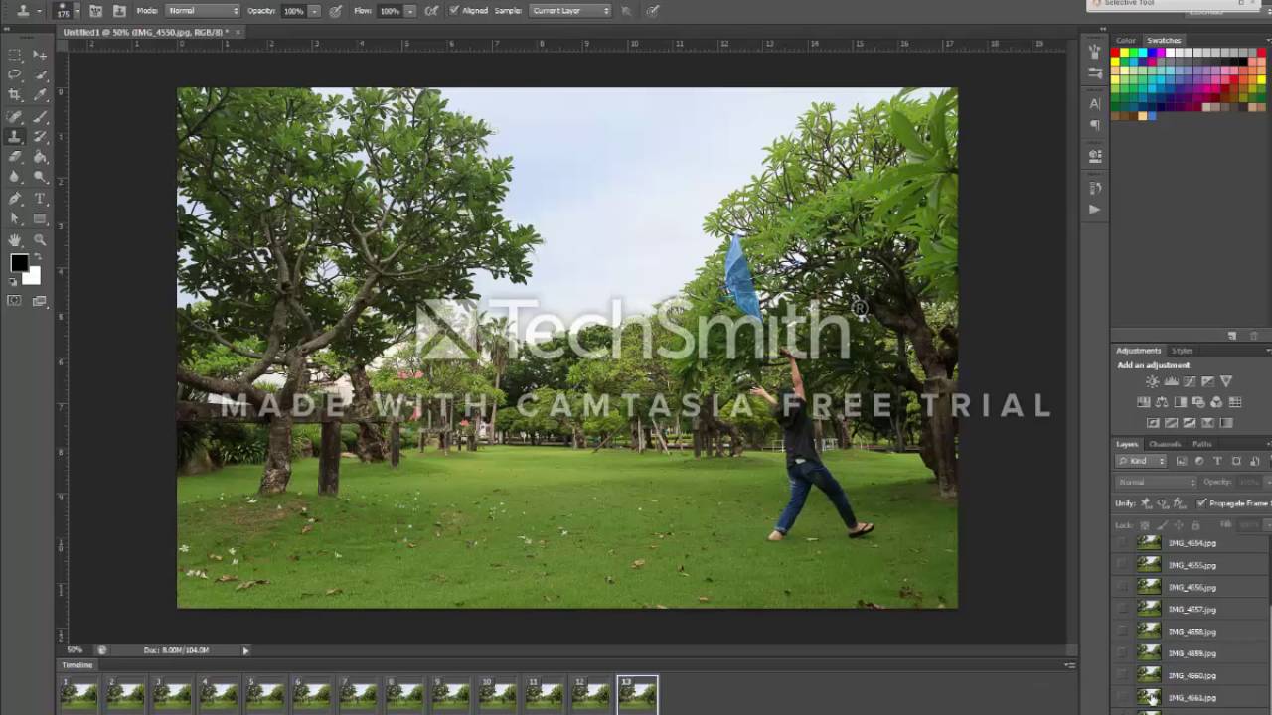Screen dimensions: 1272x715
Task: Show the IMG_4556.jpg layer visibility
Action: click(1122, 587)
